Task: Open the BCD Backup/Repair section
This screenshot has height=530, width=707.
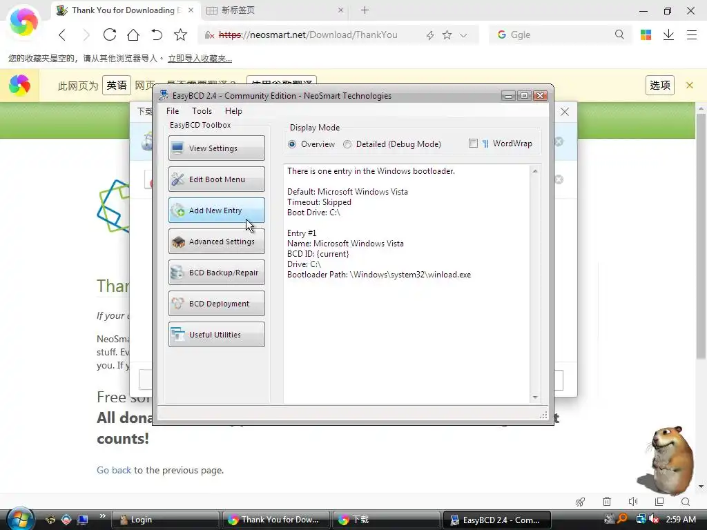Action: click(216, 273)
